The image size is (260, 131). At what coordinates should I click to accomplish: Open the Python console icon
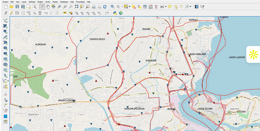[115, 13]
